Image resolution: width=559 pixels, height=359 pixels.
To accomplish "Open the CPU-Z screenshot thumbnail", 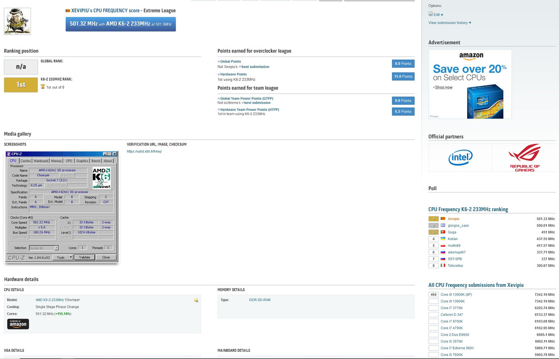I will pyautogui.click(x=63, y=206).
